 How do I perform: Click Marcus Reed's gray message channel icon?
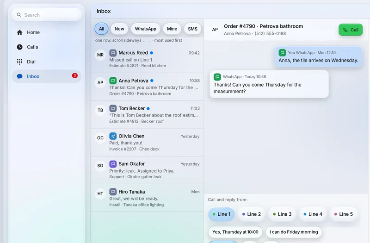pos(113,53)
